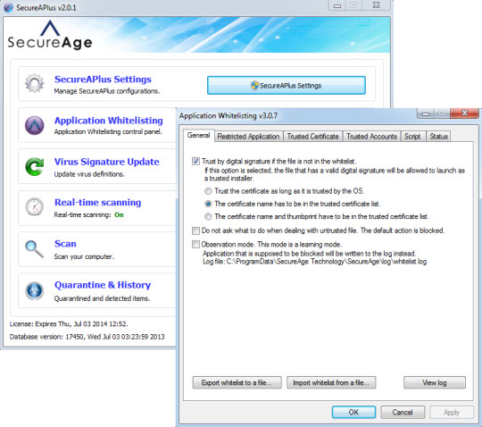
Task: Click the Real-time scanning clock icon
Action: point(34,206)
